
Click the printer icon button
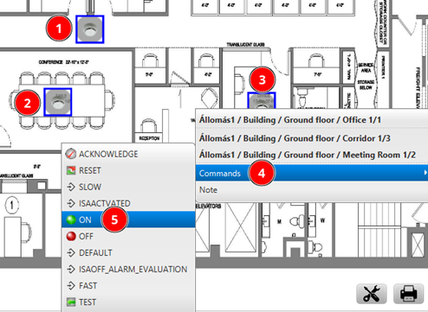[408, 294]
